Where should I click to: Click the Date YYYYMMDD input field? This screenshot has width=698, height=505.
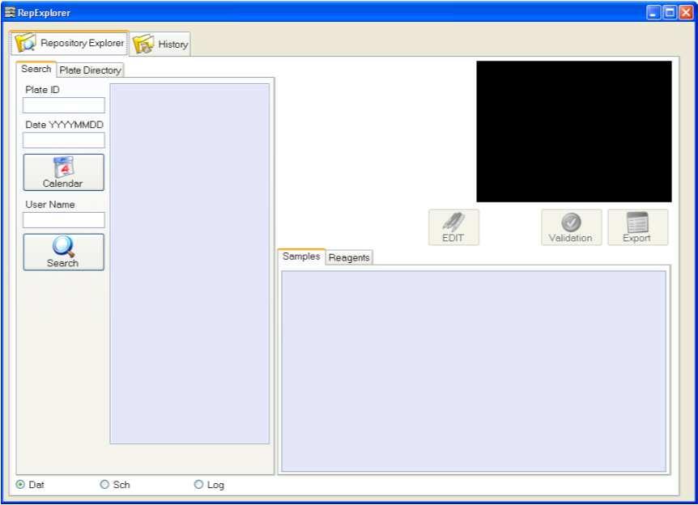[x=64, y=140]
